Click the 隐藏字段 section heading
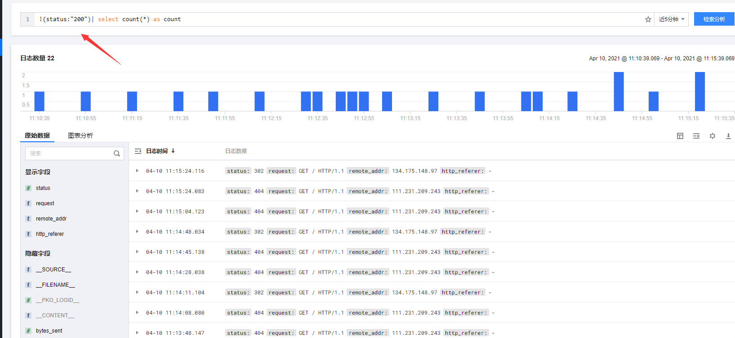This screenshot has width=735, height=338. [38, 253]
